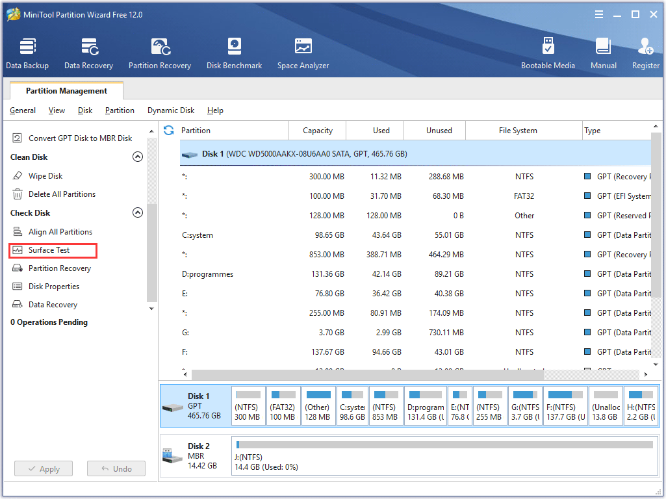Collapse the Check Disk section
666x499 pixels.
(x=138, y=212)
